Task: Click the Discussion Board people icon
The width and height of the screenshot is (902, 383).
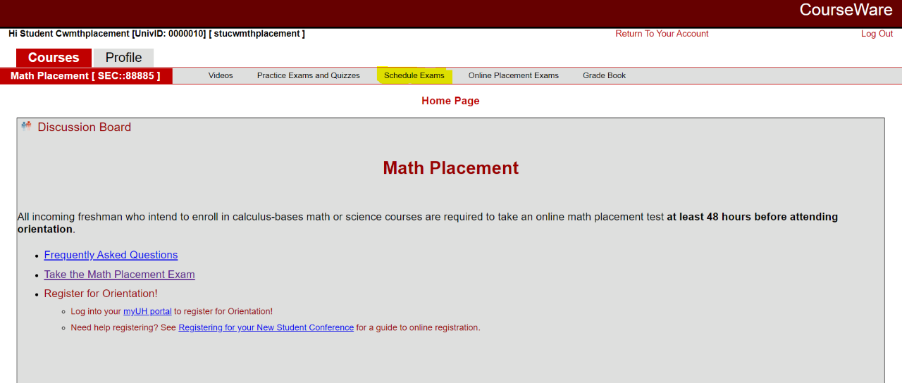Action: click(x=26, y=126)
